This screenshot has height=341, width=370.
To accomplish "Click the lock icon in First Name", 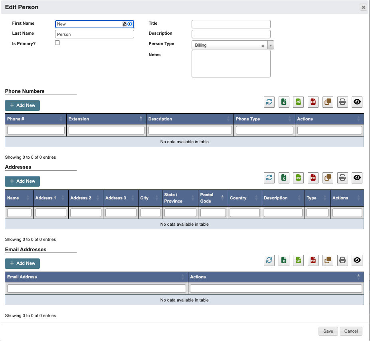I will [125, 24].
